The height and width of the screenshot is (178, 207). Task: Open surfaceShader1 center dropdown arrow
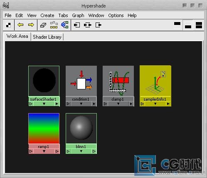tap(44, 104)
